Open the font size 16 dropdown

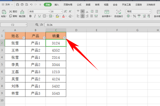(x=62, y=12)
